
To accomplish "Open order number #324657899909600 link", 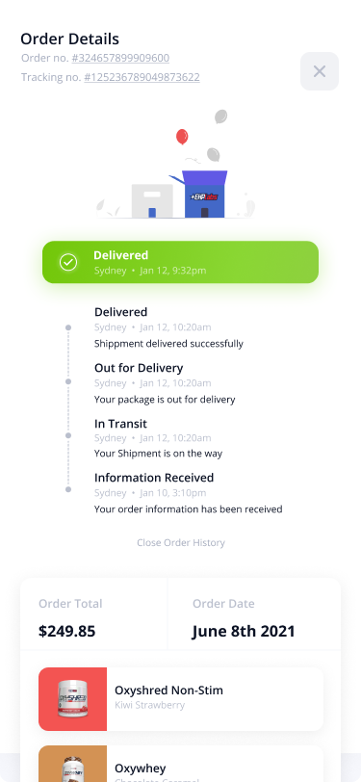I will coord(120,58).
